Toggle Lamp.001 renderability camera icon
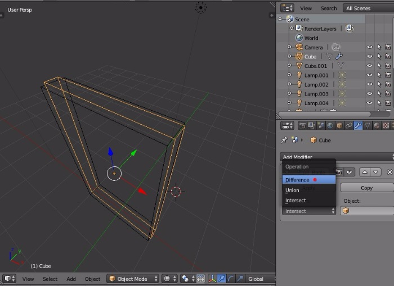 pos(388,75)
